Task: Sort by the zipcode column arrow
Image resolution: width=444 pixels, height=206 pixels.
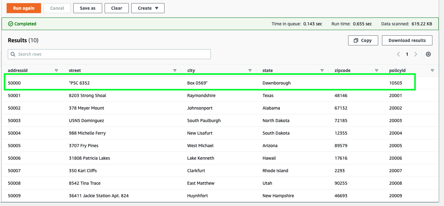Action: point(377,70)
